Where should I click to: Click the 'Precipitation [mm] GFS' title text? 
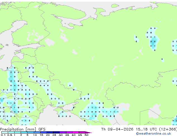pyautogui.click(x=23, y=129)
